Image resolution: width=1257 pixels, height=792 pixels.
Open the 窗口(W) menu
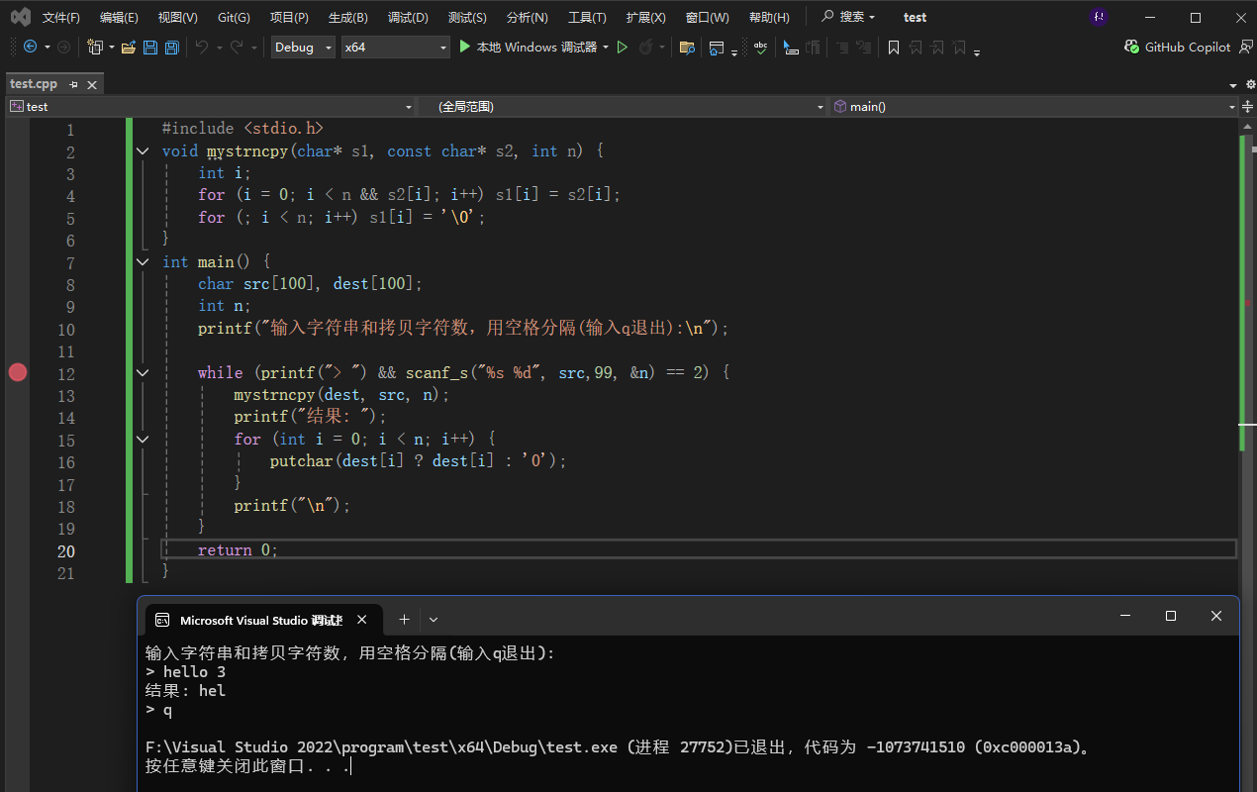(x=707, y=17)
